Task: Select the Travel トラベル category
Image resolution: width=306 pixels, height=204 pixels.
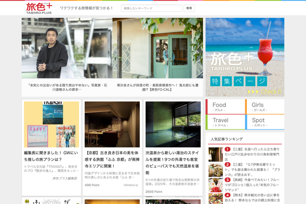Action: 225,122
